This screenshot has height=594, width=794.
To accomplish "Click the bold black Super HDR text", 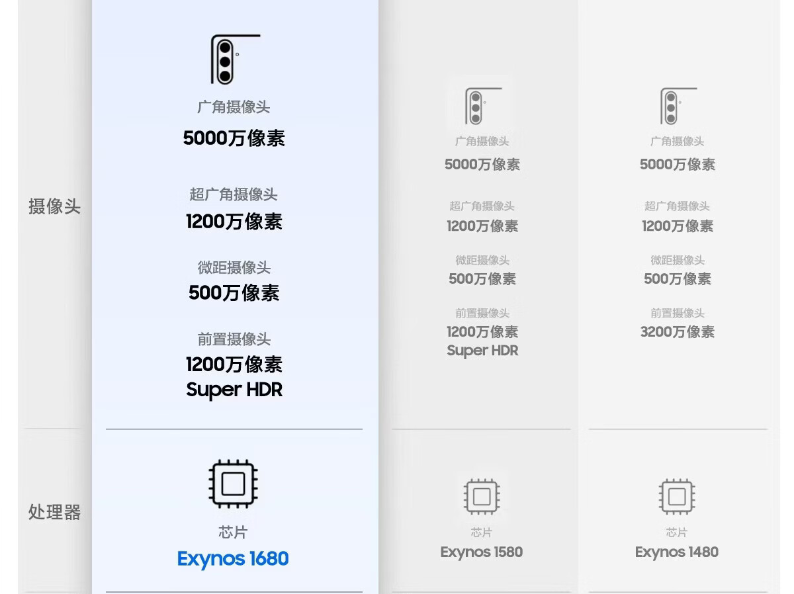I will coord(234,390).
